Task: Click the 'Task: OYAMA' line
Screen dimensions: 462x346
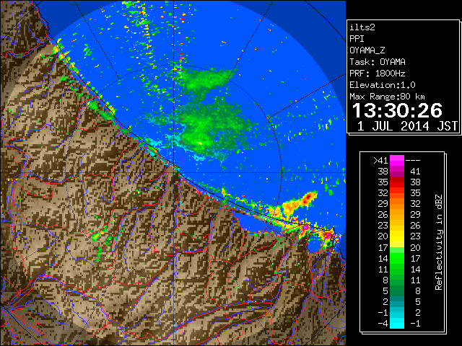Action: coord(378,62)
